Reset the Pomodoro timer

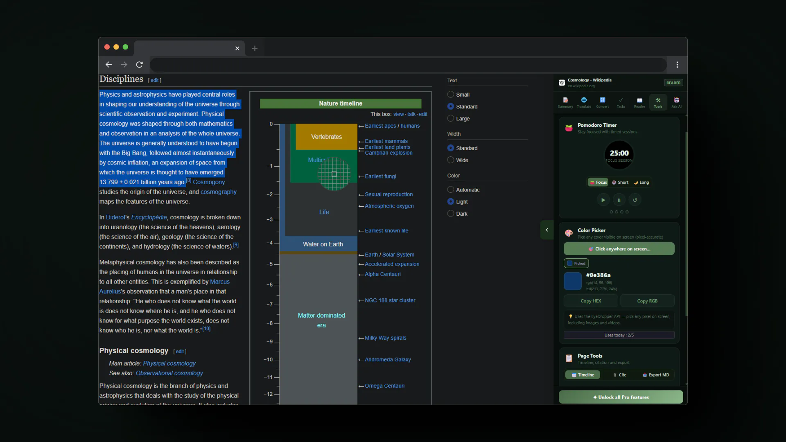click(x=635, y=200)
